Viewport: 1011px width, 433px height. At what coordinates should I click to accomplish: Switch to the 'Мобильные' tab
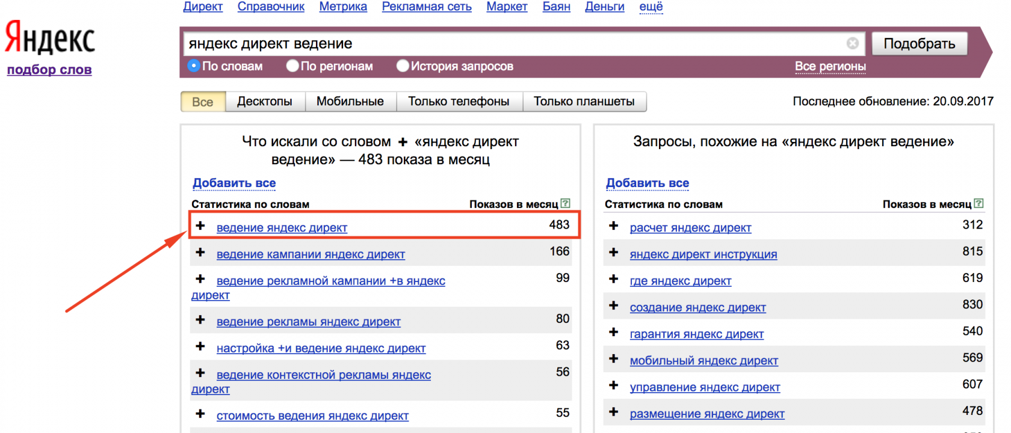(350, 102)
